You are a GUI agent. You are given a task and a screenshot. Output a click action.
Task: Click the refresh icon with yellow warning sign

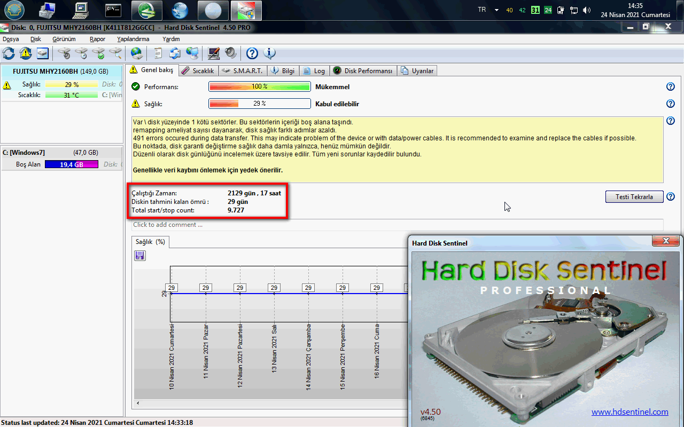tap(26, 53)
